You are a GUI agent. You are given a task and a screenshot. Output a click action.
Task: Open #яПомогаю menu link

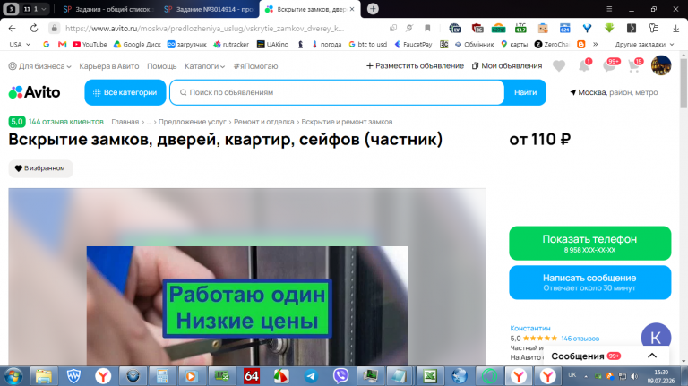[256, 66]
